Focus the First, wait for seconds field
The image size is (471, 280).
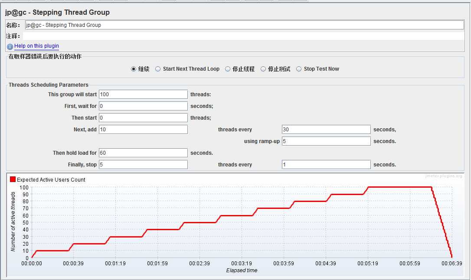[143, 106]
